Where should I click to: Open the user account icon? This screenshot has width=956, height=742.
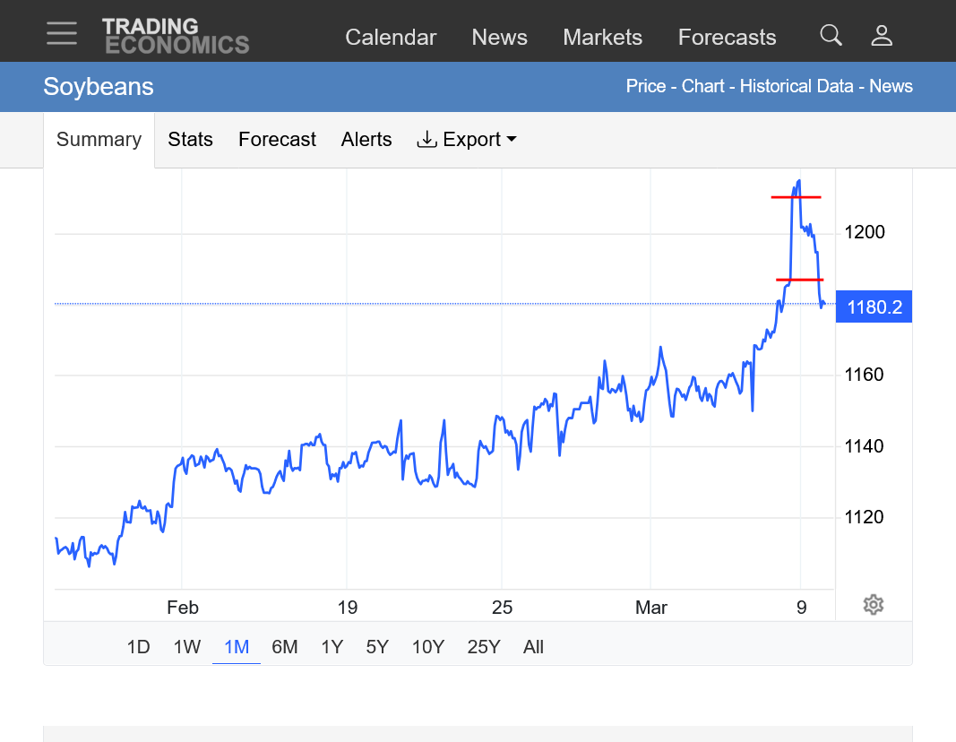click(x=882, y=36)
